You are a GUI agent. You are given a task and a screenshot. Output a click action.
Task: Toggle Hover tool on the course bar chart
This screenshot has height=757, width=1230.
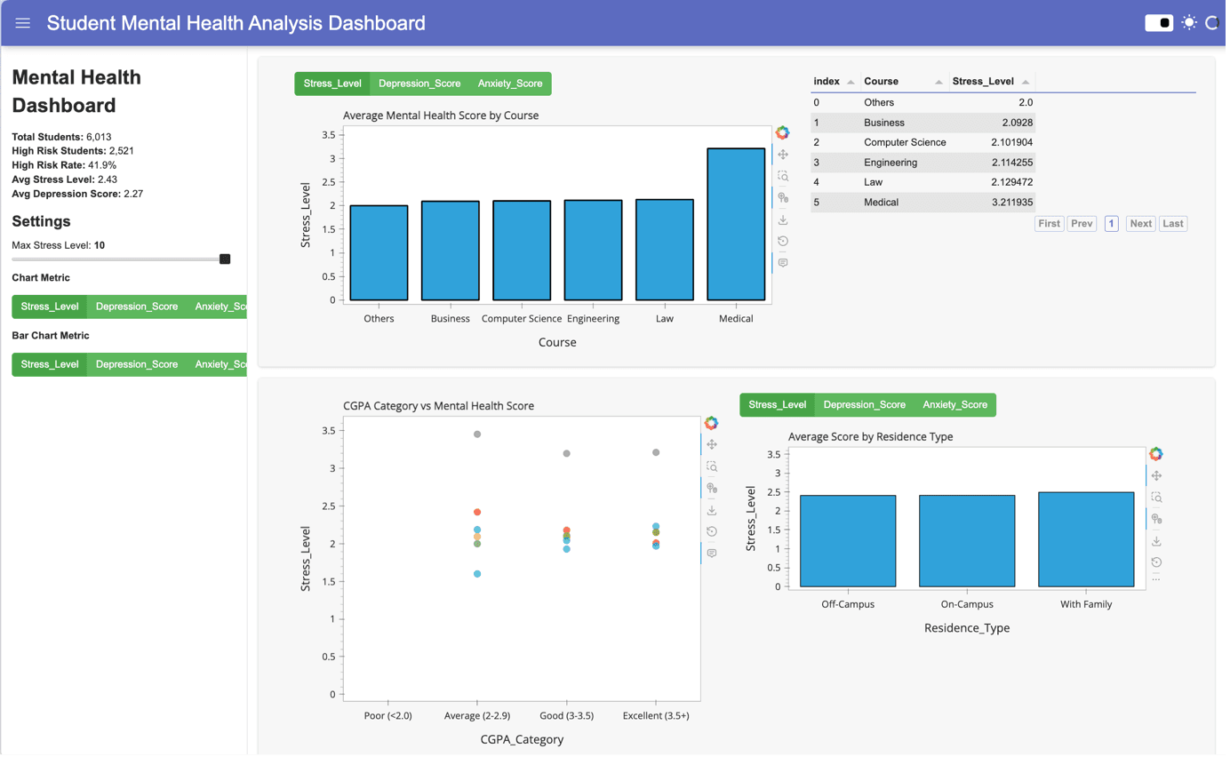[x=786, y=264]
